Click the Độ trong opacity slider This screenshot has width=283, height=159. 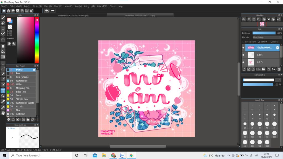click(x=264, y=33)
